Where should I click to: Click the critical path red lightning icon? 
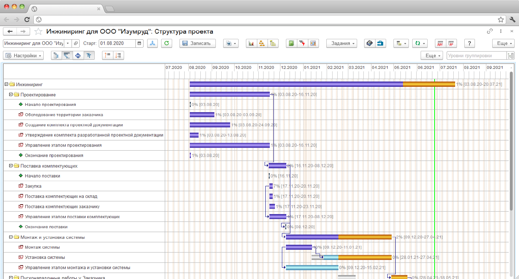pyautogui.click(x=302, y=43)
